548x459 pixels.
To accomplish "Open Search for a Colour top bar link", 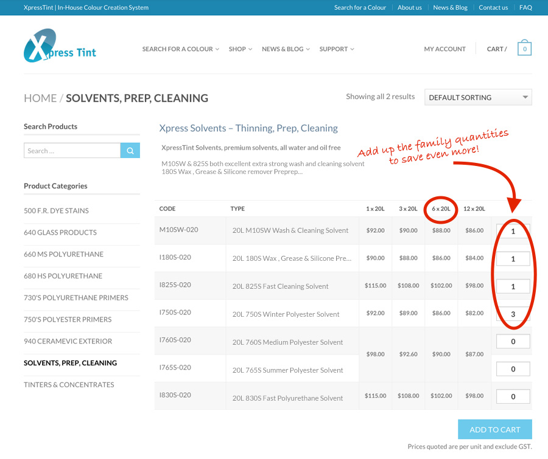I will (360, 7).
